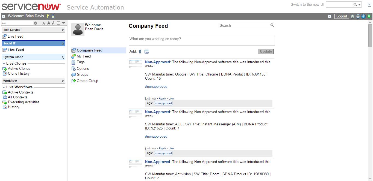The image size is (373, 181).
Task: Click the green debug bug icon
Action: (x=369, y=16)
